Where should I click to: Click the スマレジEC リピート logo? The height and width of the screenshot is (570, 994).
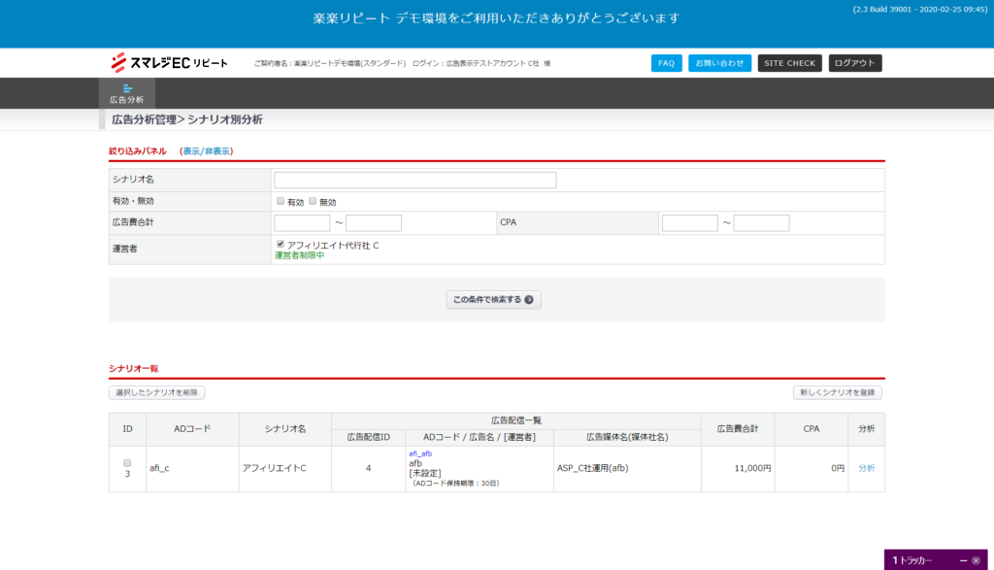(x=169, y=63)
